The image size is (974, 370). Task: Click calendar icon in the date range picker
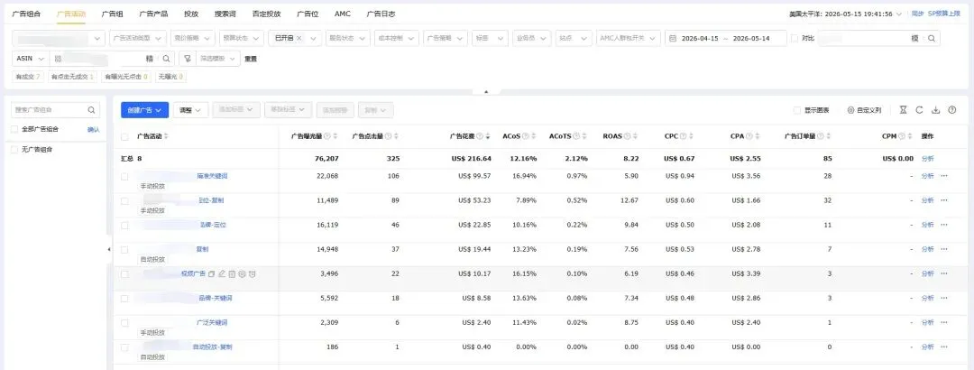point(674,38)
